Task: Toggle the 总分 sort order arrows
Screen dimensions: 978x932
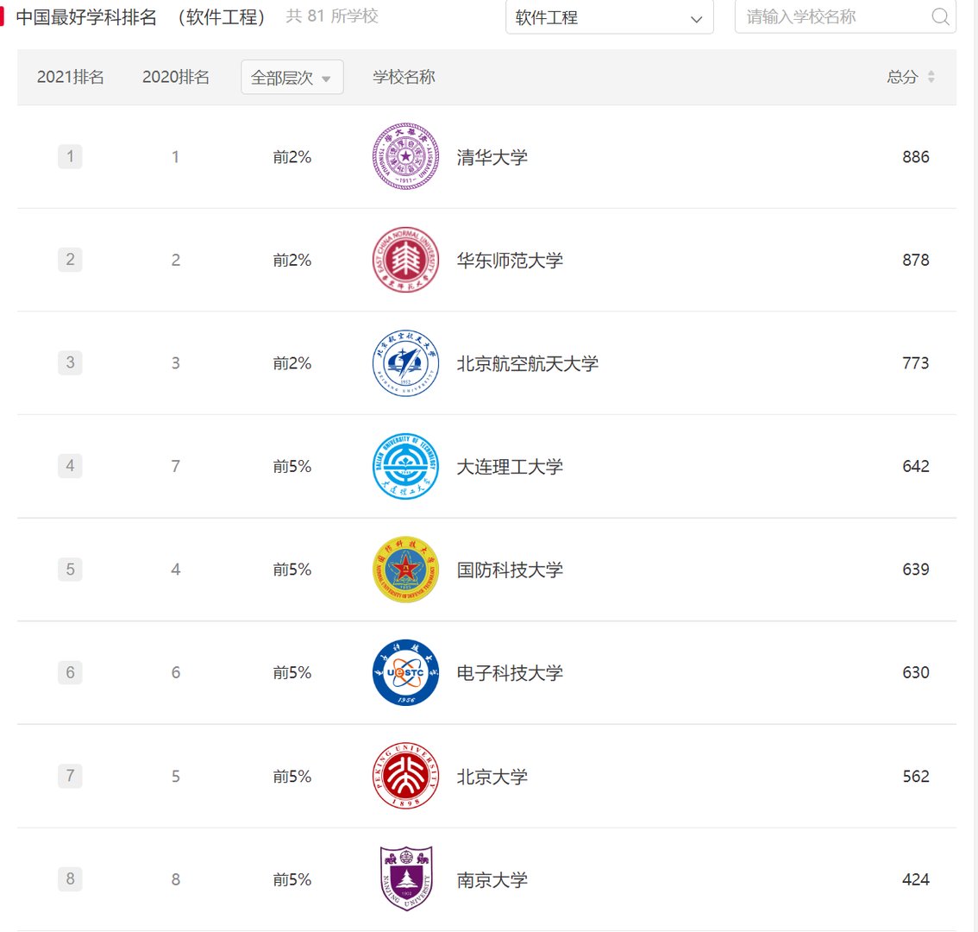Action: pyautogui.click(x=931, y=77)
